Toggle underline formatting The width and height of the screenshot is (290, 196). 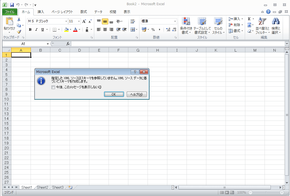[x=43, y=30]
